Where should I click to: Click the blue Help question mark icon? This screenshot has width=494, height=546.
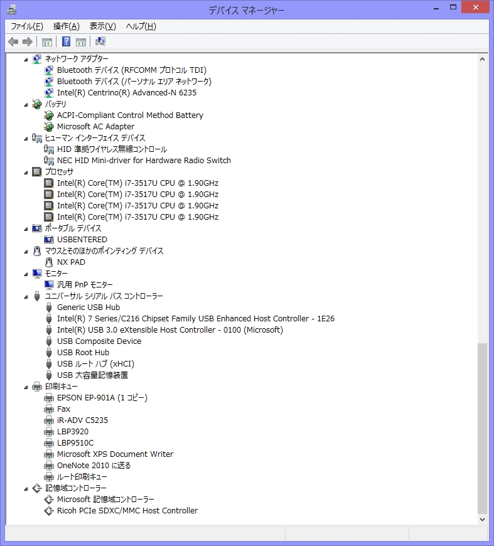[66, 41]
